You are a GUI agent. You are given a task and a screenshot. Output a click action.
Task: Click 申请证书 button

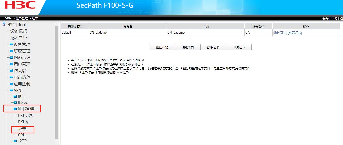pos(239,47)
